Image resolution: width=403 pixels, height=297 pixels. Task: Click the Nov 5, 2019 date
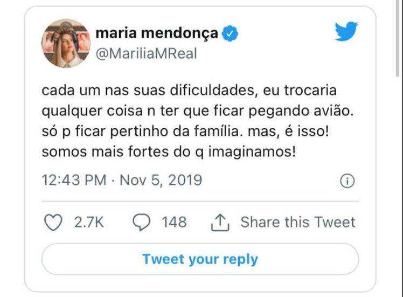click(x=161, y=180)
